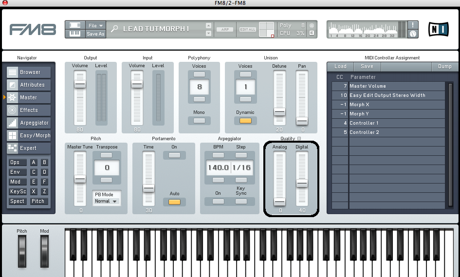Image resolution: width=460 pixels, height=277 pixels.
Task: Decrease Unison Voices with the lower button
Action: point(245,99)
